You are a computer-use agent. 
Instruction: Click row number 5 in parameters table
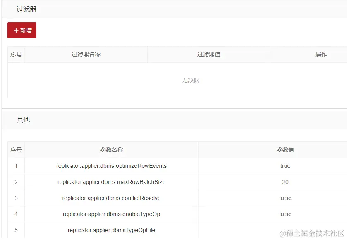[16, 230]
